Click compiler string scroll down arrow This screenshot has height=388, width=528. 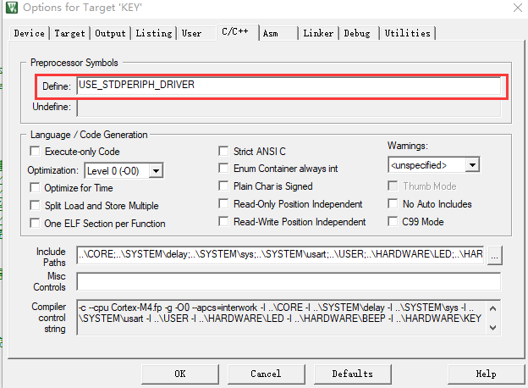click(493, 327)
